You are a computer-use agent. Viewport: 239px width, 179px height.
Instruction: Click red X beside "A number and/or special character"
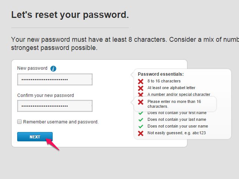pyautogui.click(x=141, y=94)
